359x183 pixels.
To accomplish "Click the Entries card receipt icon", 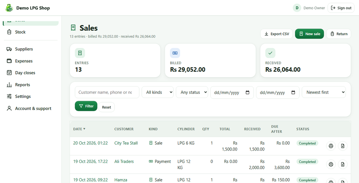I will click(x=80, y=53).
